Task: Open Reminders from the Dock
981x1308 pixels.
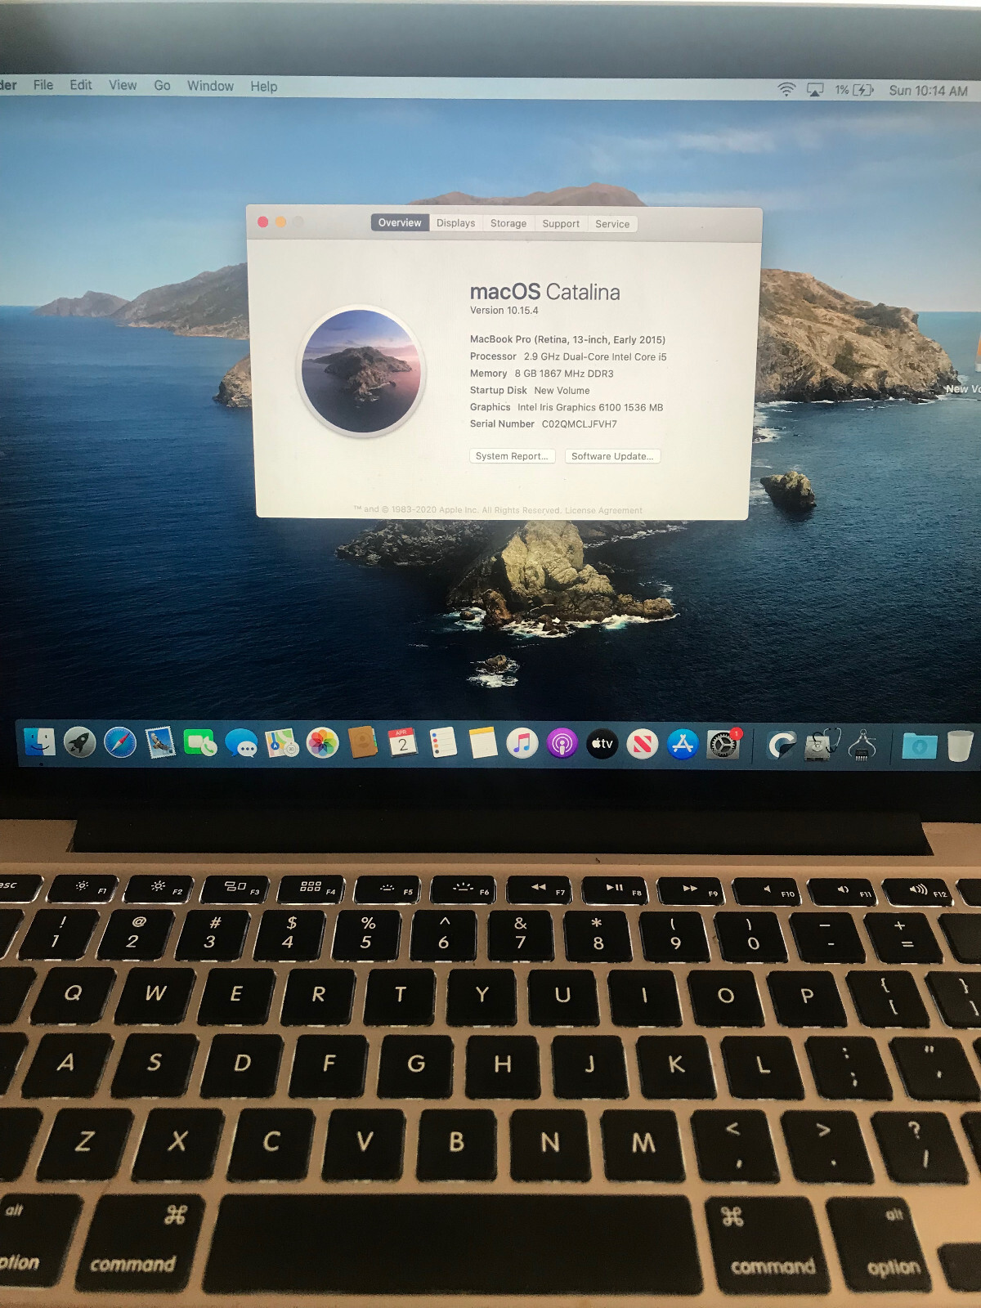Action: point(442,743)
